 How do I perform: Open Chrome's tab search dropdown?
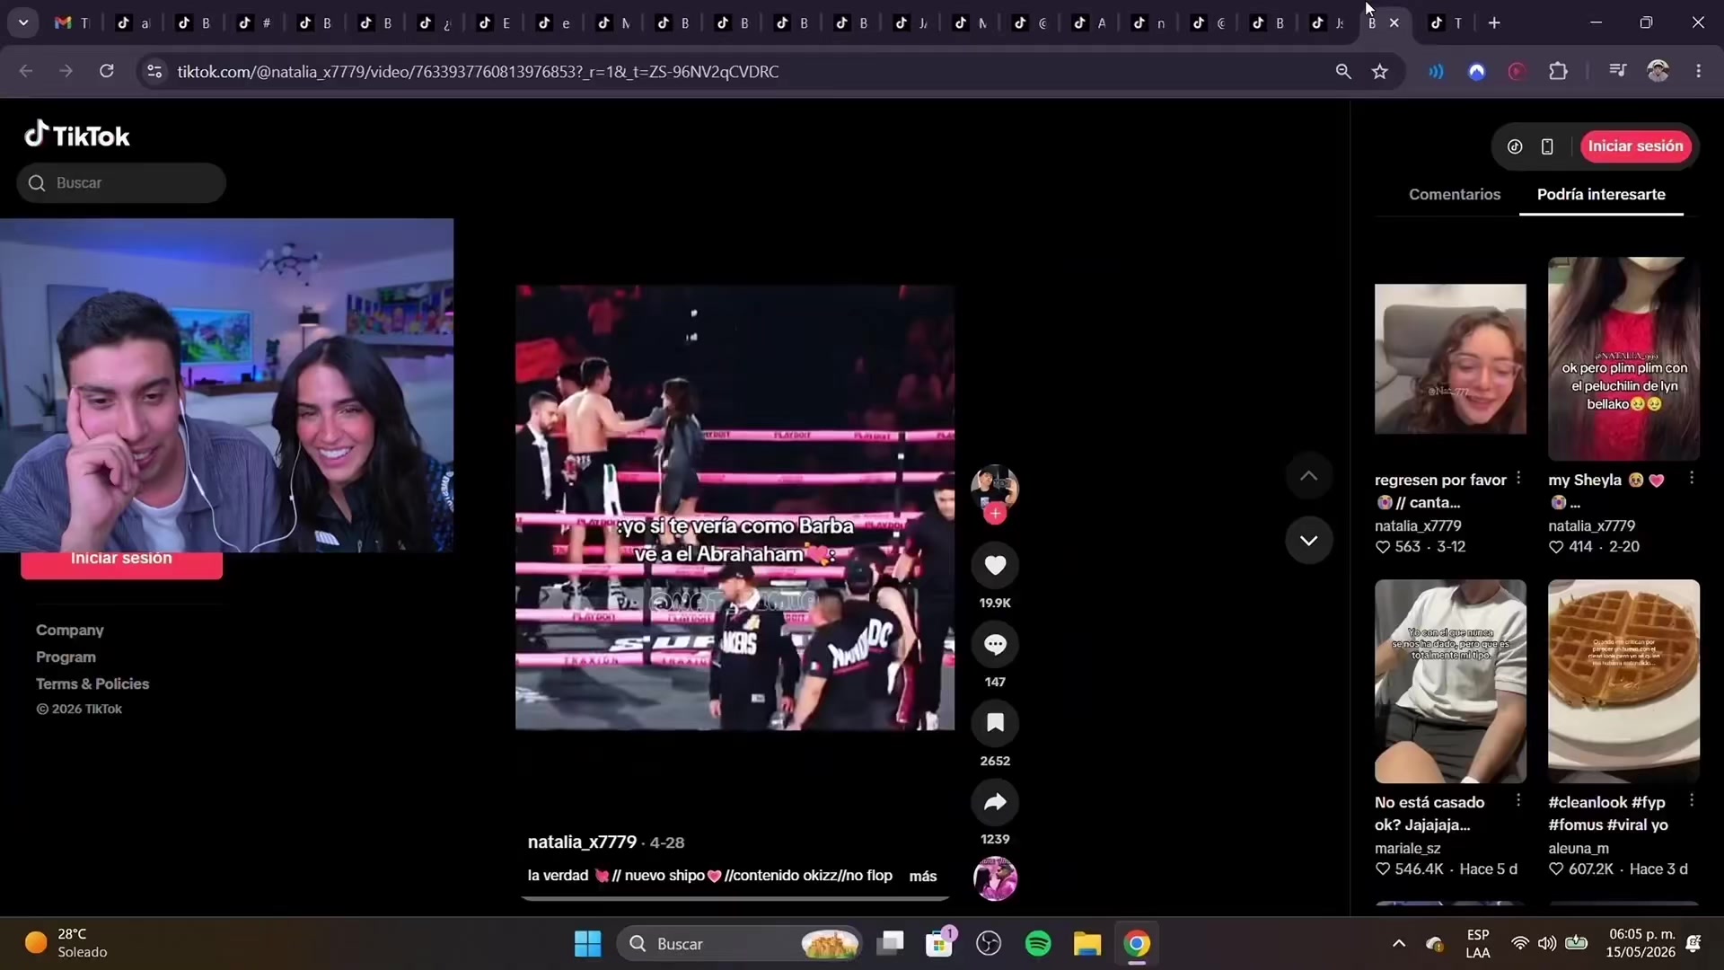tap(23, 22)
